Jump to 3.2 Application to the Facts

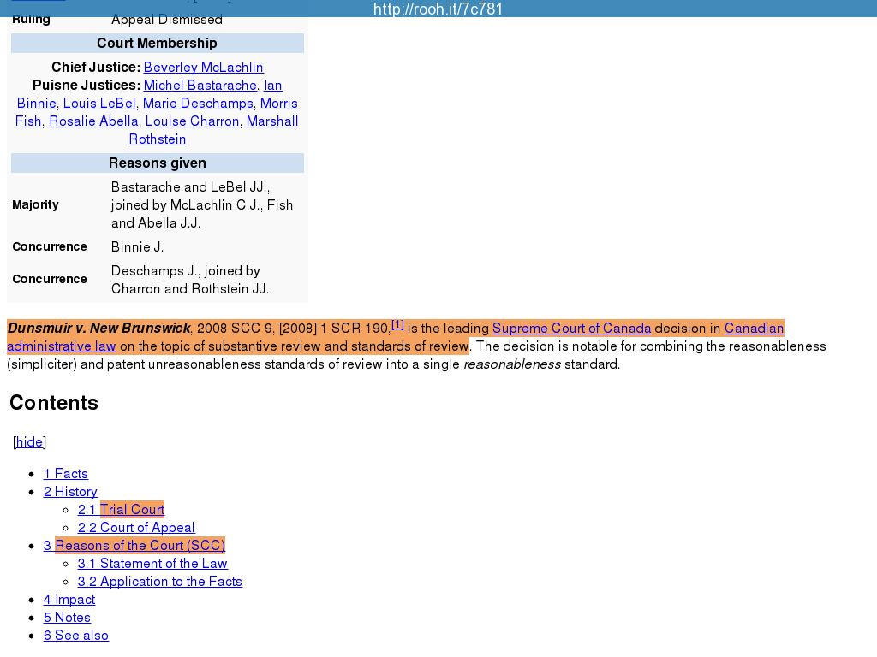click(159, 582)
